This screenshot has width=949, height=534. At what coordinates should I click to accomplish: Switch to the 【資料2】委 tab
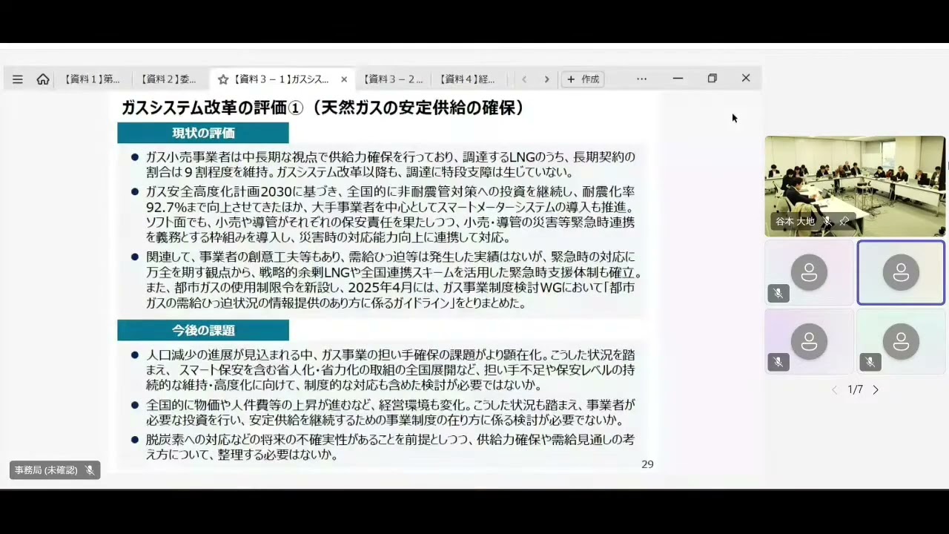coord(168,79)
